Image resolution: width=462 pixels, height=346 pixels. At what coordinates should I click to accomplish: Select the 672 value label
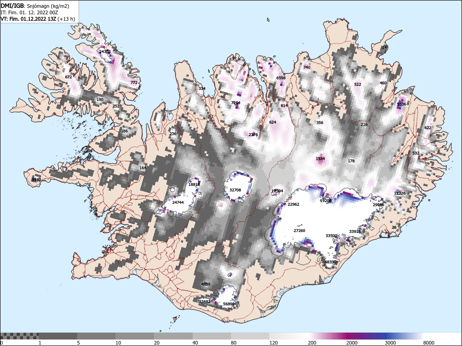[68, 77]
